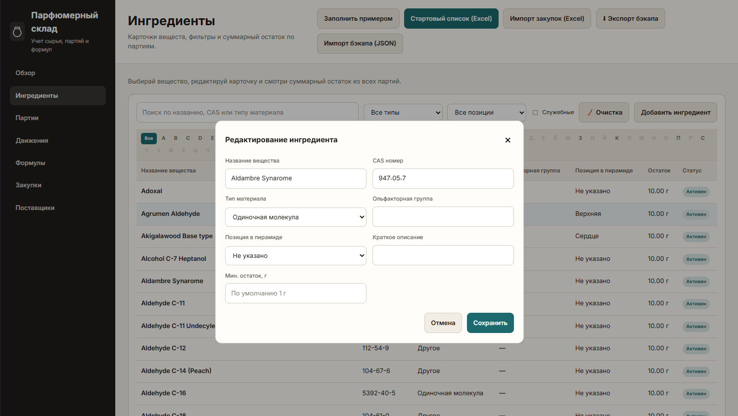Open the Обзор section from the sidebar
738x416 pixels.
tap(25, 73)
